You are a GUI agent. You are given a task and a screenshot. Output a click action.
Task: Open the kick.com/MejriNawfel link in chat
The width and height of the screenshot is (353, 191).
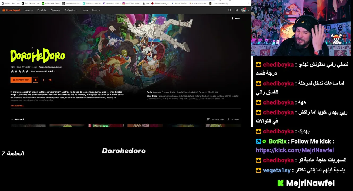(x=295, y=150)
